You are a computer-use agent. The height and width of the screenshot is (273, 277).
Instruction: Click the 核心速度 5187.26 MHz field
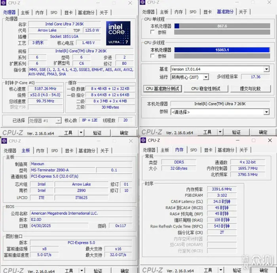(x=46, y=88)
